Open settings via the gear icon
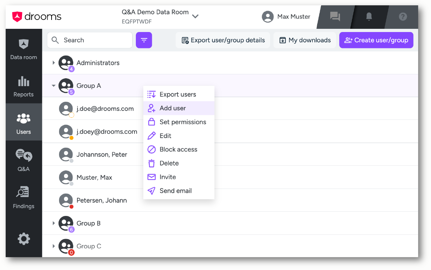The width and height of the screenshot is (431, 270). point(24,239)
